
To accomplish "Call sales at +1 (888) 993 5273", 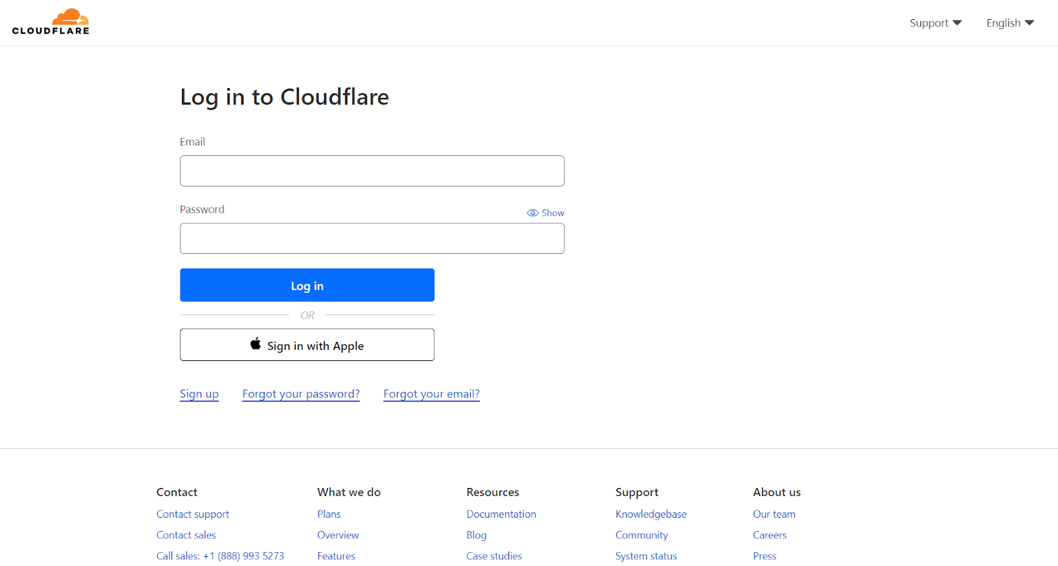I will (x=220, y=556).
